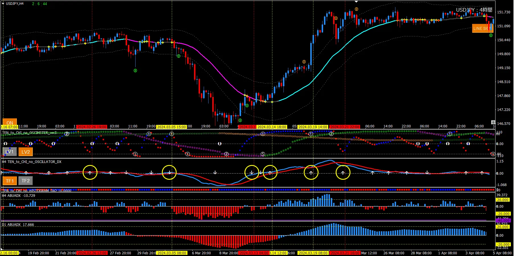Click the red 2024.02.26 12:00 bottom date label

92,253
